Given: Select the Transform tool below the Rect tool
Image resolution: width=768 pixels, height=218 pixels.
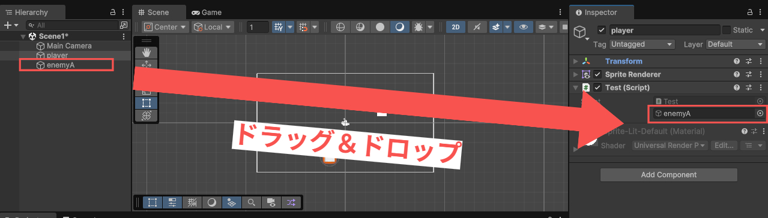Looking at the screenshot, I should pyautogui.click(x=146, y=116).
